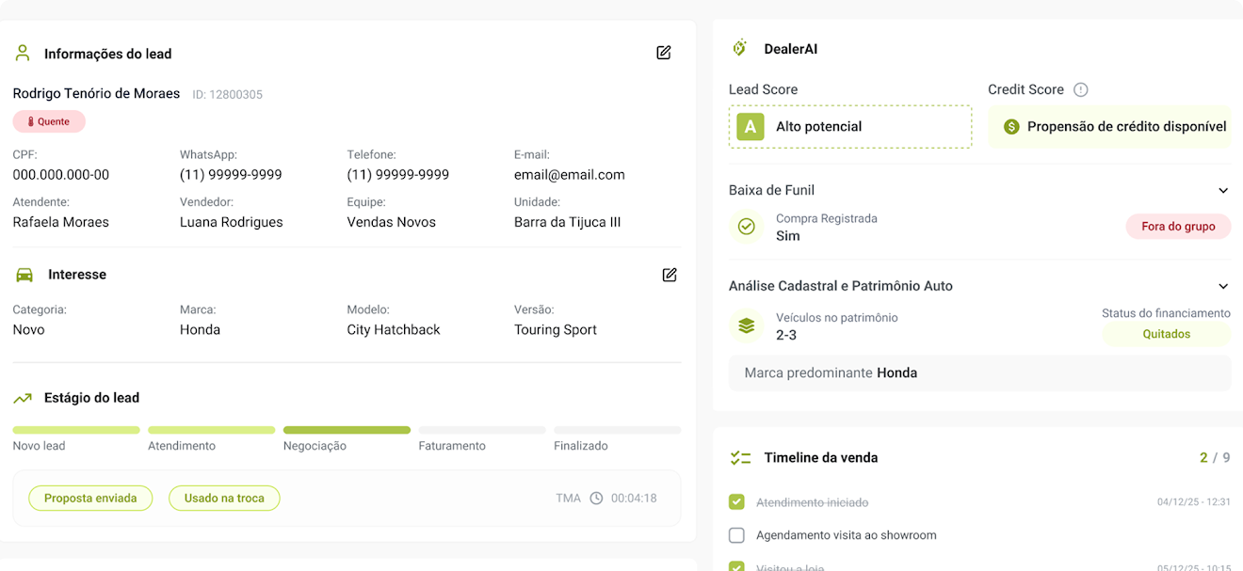
Task: Click Propensão de crédito disponível box
Action: pyautogui.click(x=1109, y=127)
